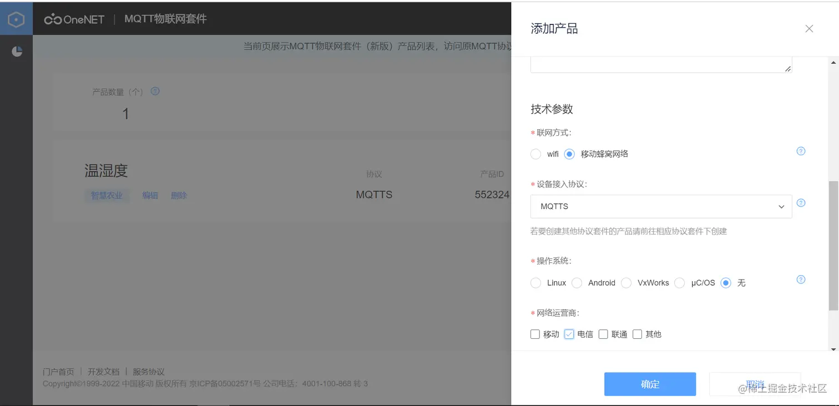Click help icon for 操作系统 row
The image size is (839, 406).
tap(801, 279)
